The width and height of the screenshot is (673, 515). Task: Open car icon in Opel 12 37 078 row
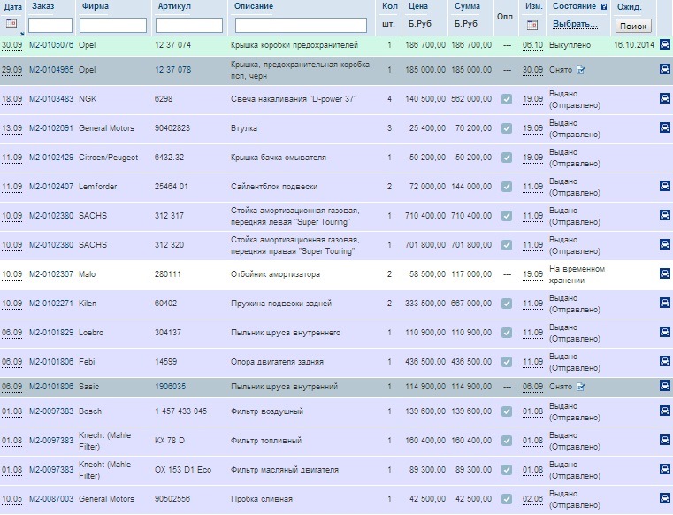click(x=664, y=70)
